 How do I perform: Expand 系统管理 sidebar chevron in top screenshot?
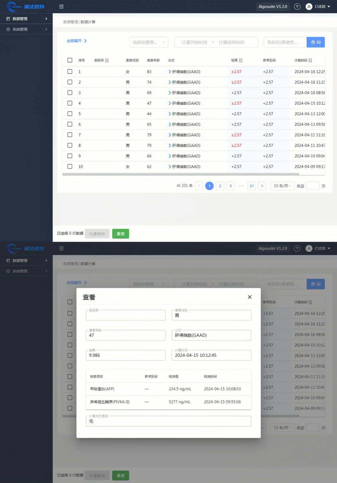coord(46,29)
